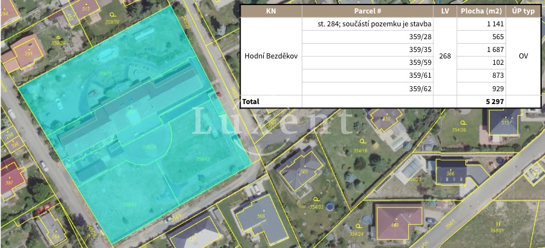Click the building labeled 295 with orange roof
Viewport: 545px width, 248px height.
click(x=28, y=54)
